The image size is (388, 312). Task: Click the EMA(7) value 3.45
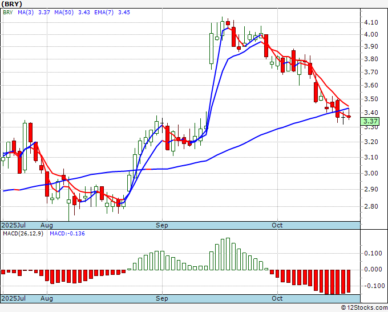(124, 13)
